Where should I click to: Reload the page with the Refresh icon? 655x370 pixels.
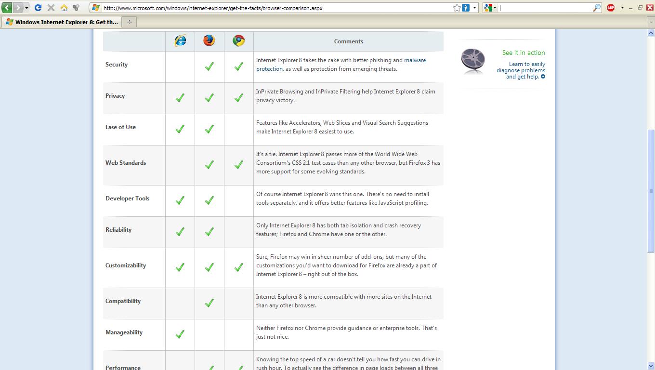point(38,8)
